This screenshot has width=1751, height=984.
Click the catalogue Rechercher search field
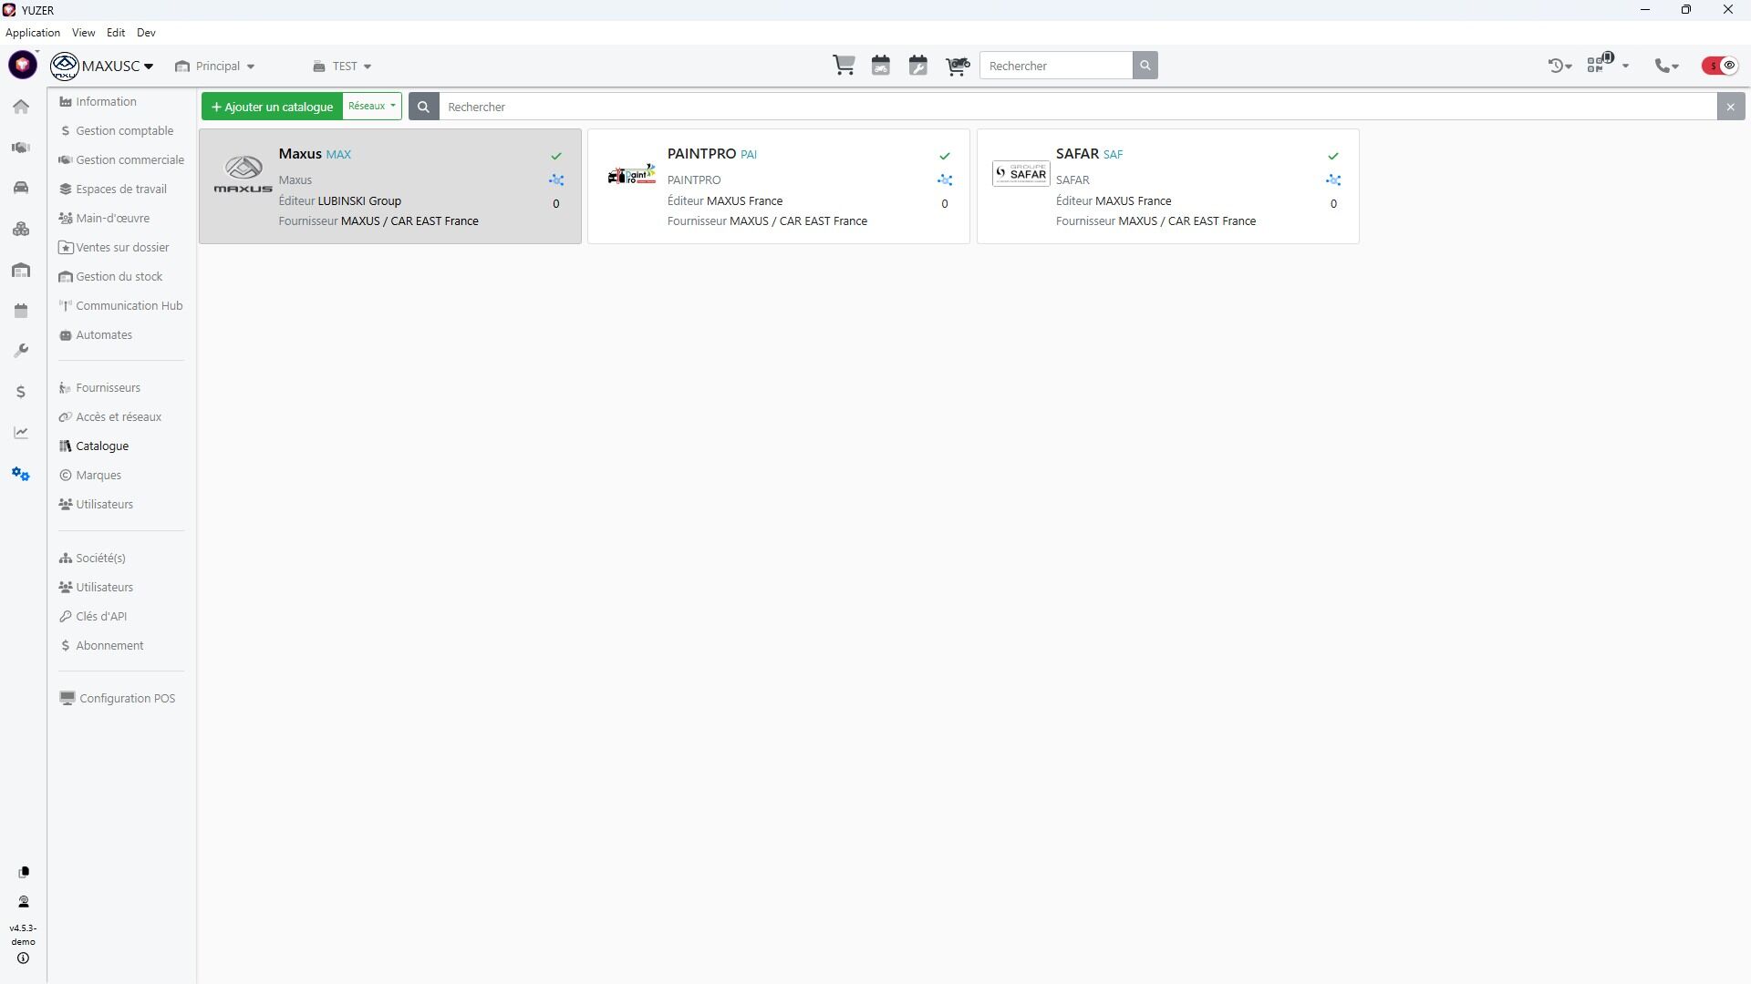click(x=1076, y=107)
